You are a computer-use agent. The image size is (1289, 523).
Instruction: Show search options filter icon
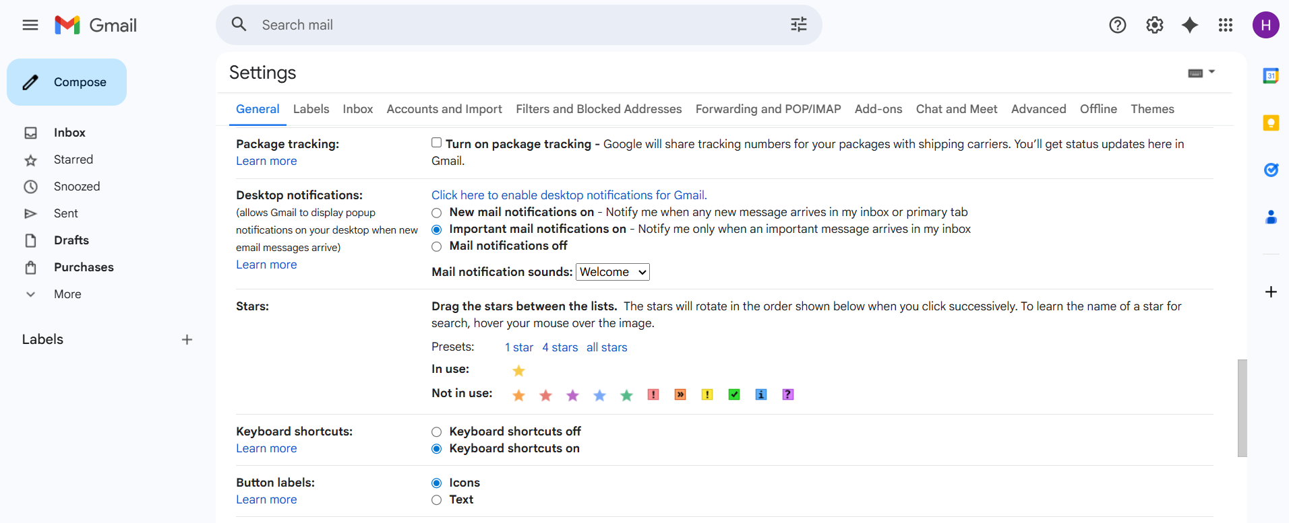pyautogui.click(x=799, y=25)
